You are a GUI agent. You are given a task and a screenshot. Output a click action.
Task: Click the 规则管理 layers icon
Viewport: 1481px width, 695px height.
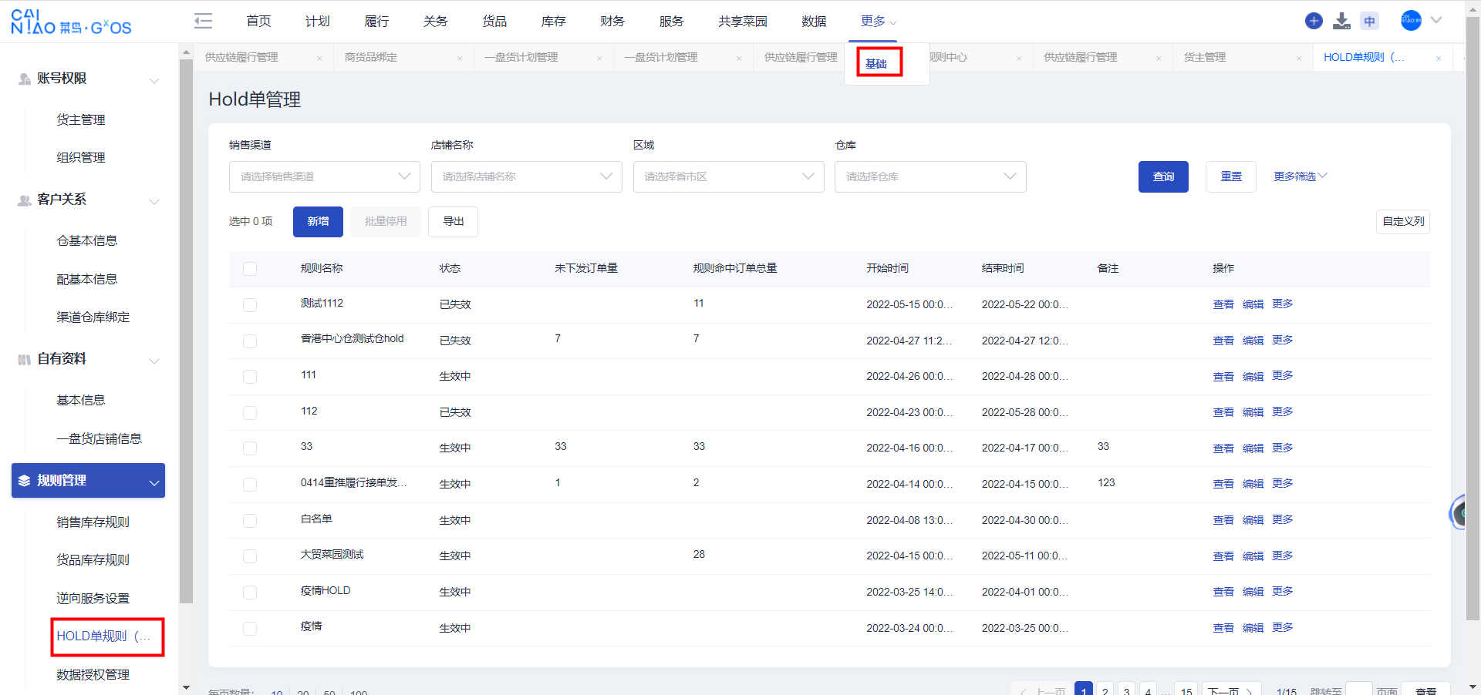click(x=25, y=481)
